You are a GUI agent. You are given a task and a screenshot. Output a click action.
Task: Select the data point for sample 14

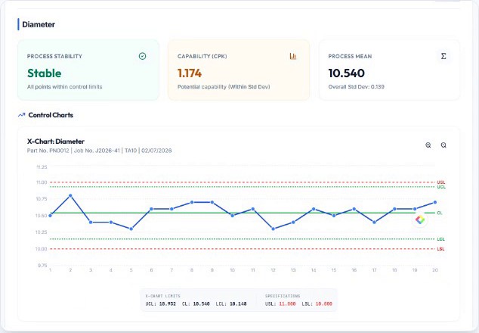(x=314, y=209)
